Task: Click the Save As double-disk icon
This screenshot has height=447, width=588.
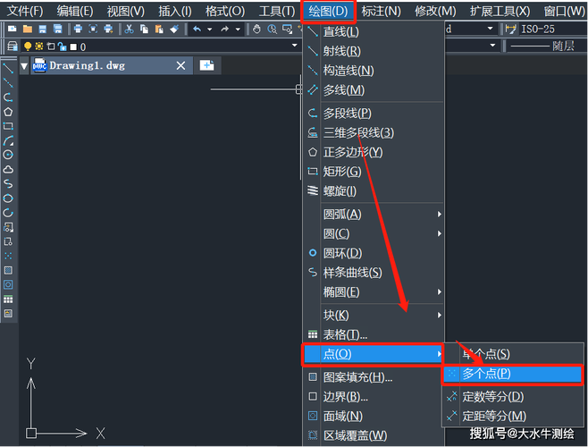Action: pyautogui.click(x=58, y=29)
